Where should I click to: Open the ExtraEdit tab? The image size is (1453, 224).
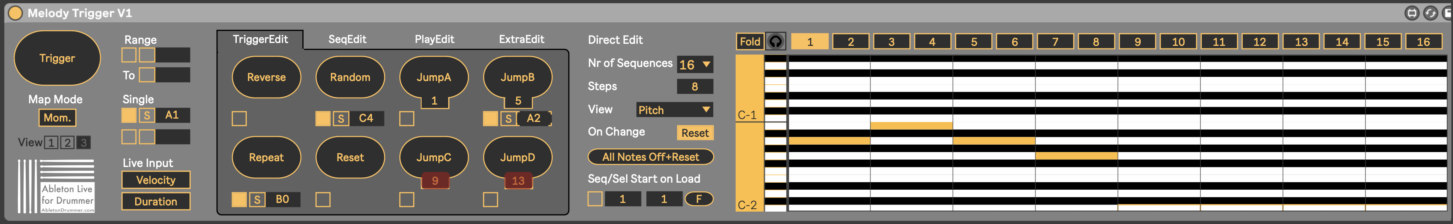521,39
